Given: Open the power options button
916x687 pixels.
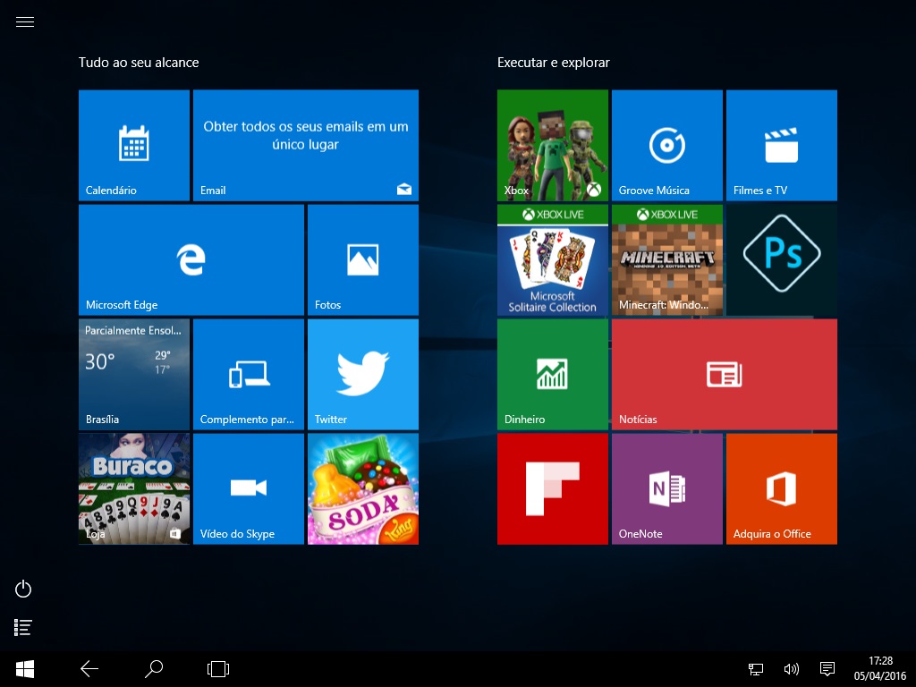Looking at the screenshot, I should click(24, 589).
